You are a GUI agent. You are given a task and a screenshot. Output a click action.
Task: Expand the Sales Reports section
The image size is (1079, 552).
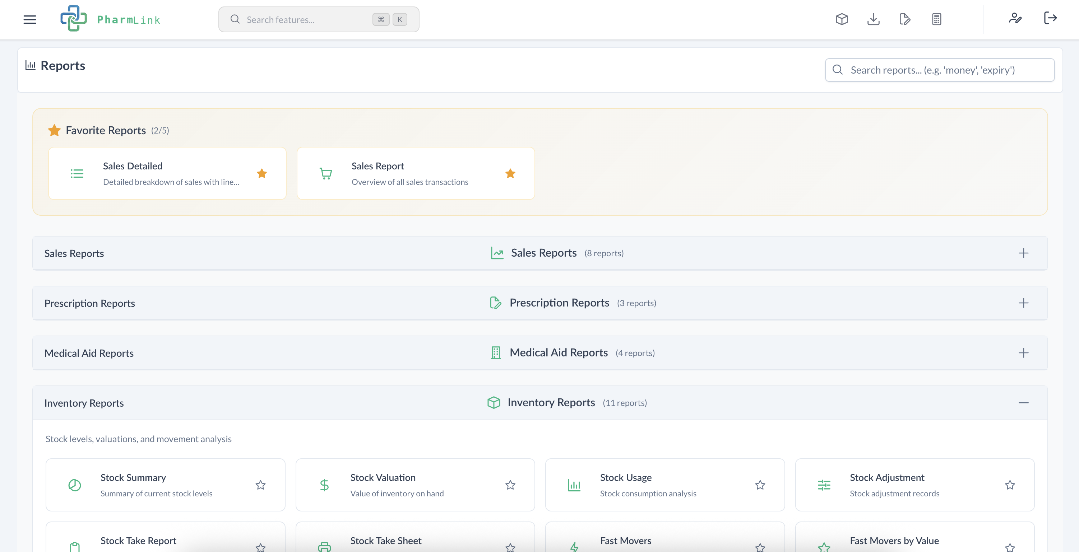[x=1024, y=253]
